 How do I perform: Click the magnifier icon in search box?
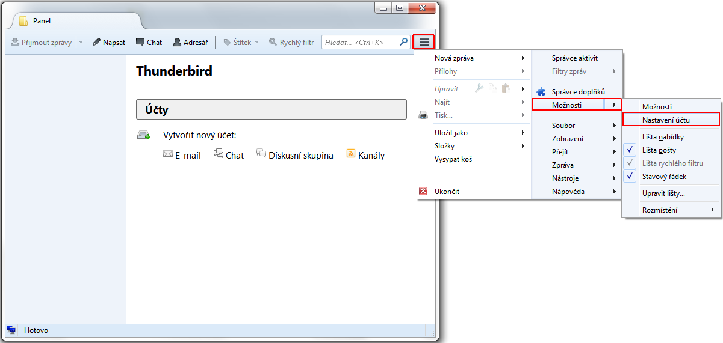[403, 42]
